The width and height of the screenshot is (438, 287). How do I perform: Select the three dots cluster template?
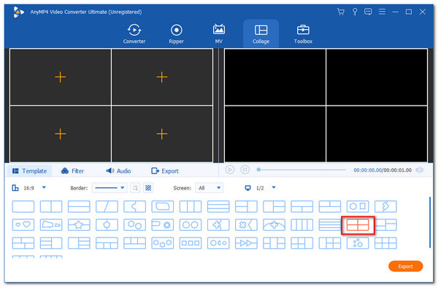(358, 243)
